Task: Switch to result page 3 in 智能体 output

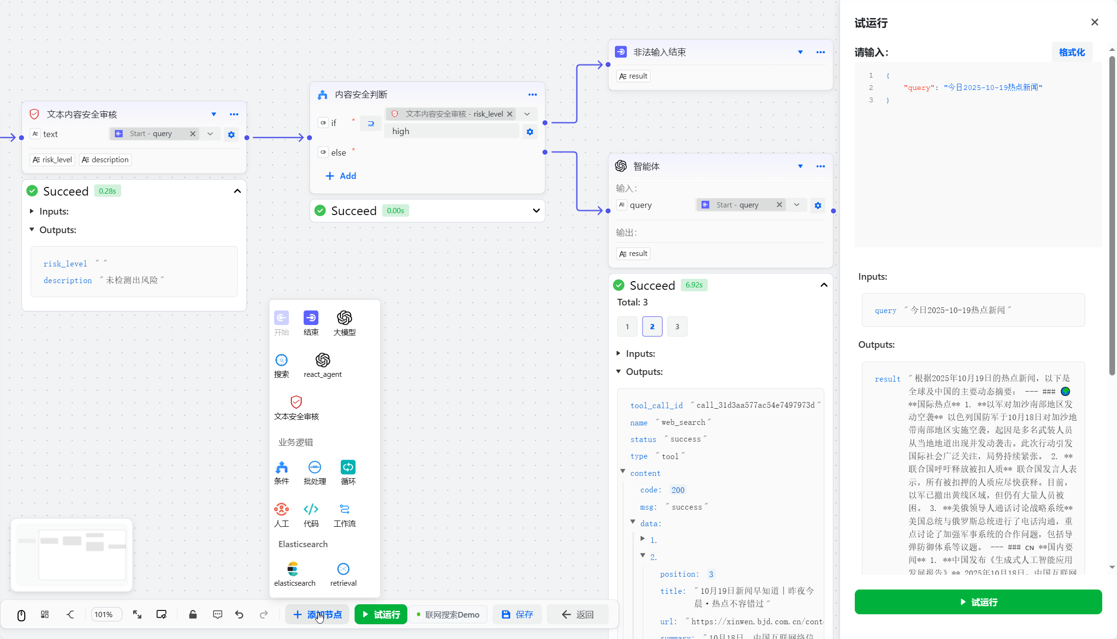Action: tap(677, 326)
